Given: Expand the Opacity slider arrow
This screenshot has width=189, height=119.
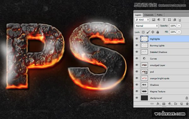Looking at the screenshot, I should (x=179, y=26).
